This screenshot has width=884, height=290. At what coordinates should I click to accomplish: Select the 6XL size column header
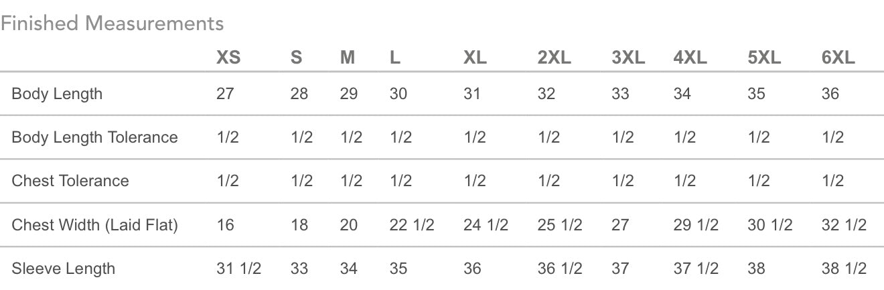838,58
